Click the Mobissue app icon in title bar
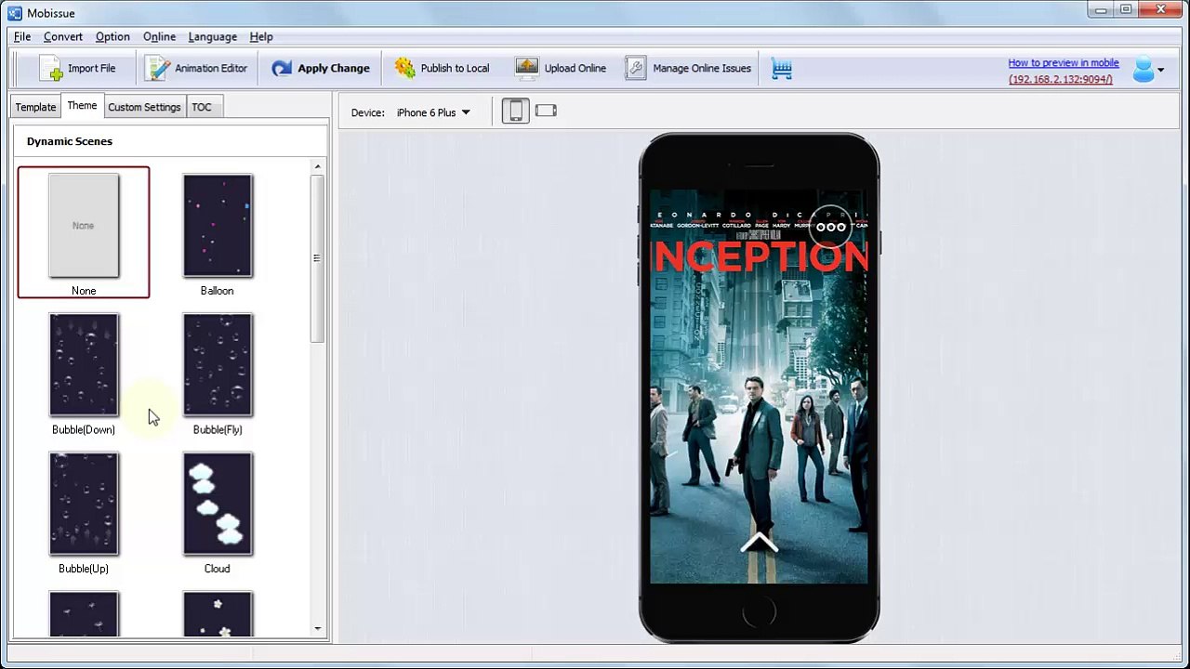Screen dimensions: 1190x669 pyautogui.click(x=14, y=12)
